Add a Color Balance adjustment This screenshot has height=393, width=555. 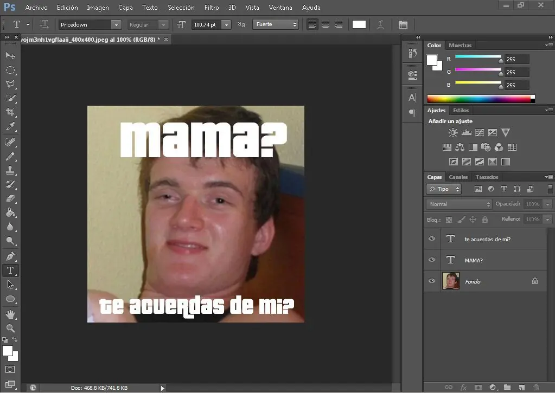pos(460,147)
